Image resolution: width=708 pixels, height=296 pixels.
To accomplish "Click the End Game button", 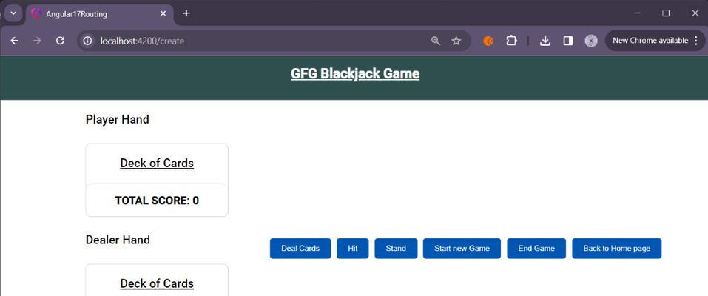I will point(536,249).
